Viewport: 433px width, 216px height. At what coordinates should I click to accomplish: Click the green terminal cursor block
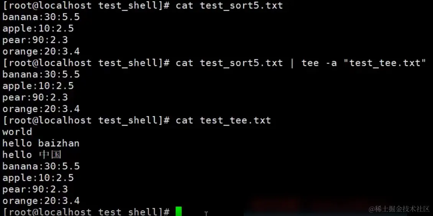click(x=179, y=211)
